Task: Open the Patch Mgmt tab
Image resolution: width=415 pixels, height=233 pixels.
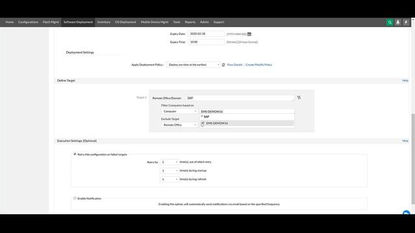Action: [x=51, y=22]
